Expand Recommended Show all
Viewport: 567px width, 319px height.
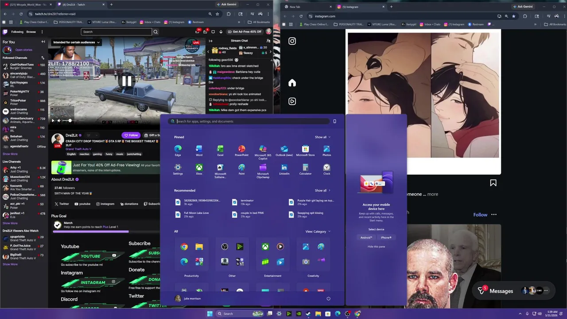(x=322, y=191)
